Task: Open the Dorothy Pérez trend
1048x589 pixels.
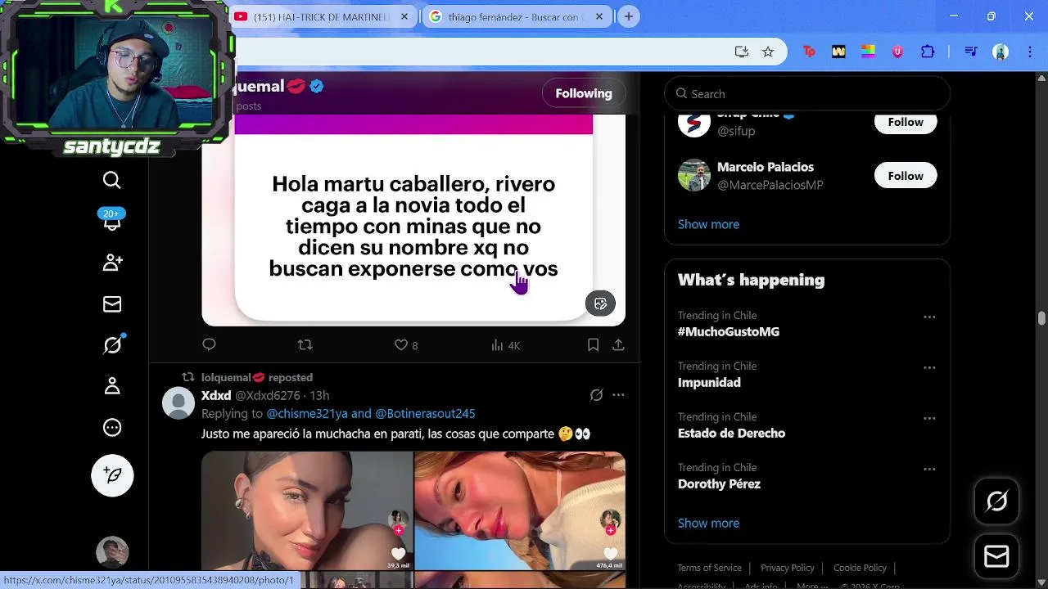Action: (719, 483)
